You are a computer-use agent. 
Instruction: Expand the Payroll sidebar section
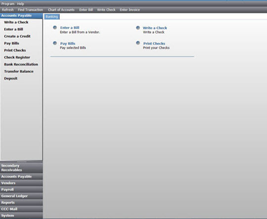(21, 189)
